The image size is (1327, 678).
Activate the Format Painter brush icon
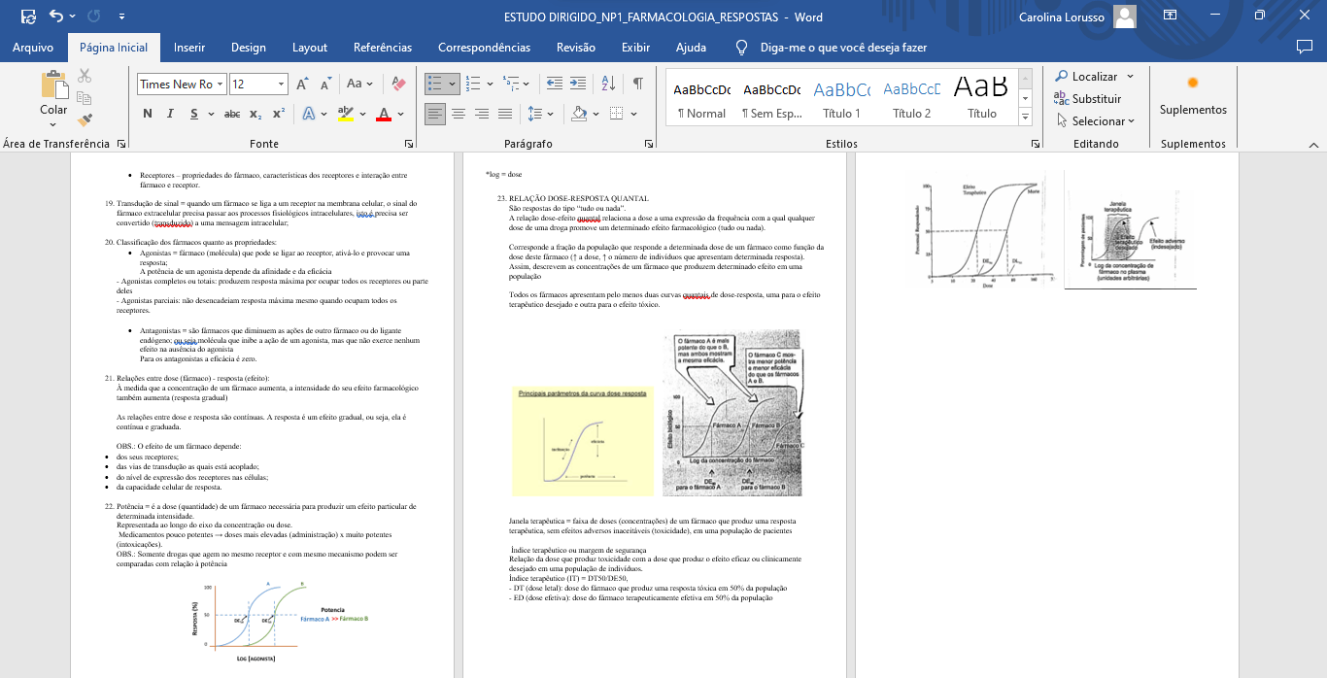click(x=85, y=120)
